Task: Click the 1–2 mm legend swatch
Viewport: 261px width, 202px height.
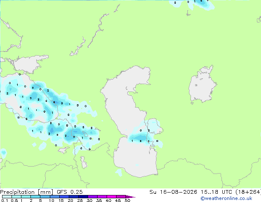Action: pyautogui.click(x=26, y=197)
